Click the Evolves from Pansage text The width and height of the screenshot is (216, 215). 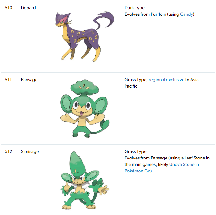[x=146, y=158]
